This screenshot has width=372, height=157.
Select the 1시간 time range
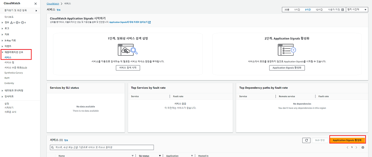click(297, 10)
